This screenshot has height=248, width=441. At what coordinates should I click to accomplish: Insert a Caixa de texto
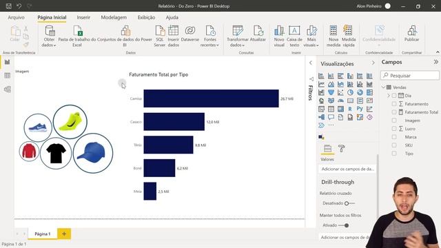pyautogui.click(x=294, y=37)
